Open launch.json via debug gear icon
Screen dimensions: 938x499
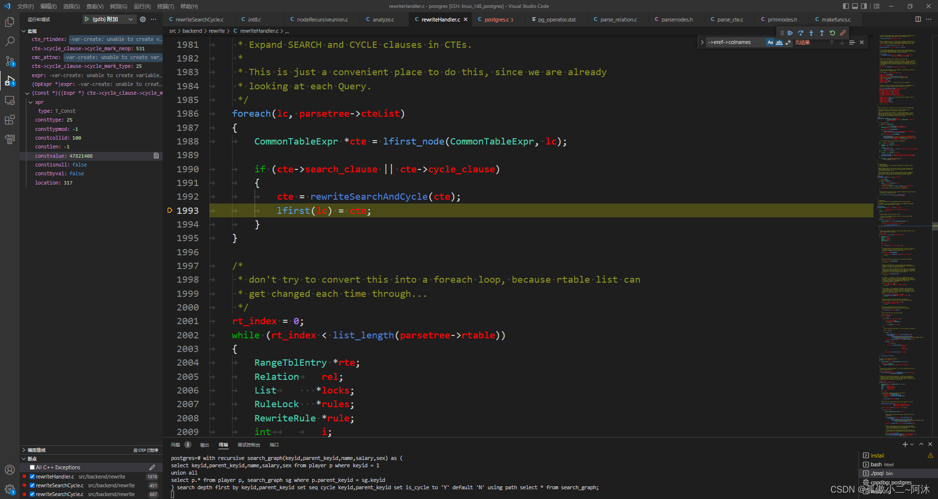pos(143,19)
